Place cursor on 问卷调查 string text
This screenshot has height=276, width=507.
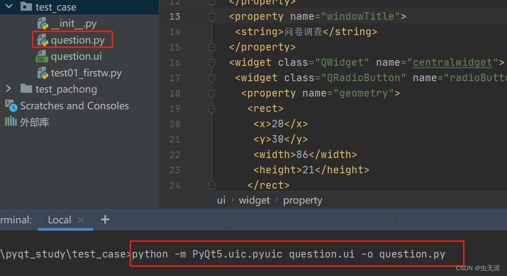click(x=304, y=32)
